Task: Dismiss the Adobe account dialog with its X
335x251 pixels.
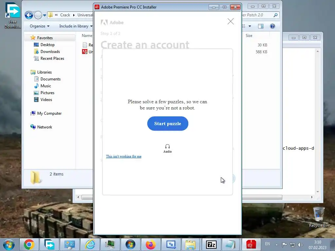Action: [231, 21]
